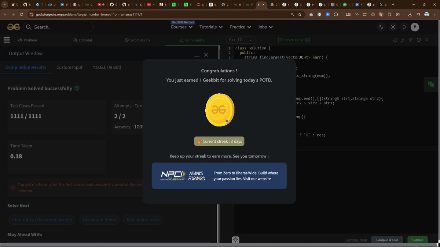Click the Time Taken 0.18 value
The width and height of the screenshot is (440, 247).
point(16,156)
